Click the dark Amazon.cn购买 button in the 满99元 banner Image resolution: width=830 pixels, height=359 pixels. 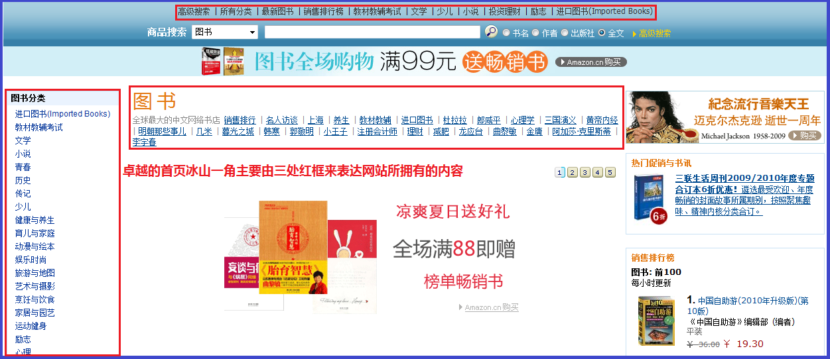coord(590,62)
